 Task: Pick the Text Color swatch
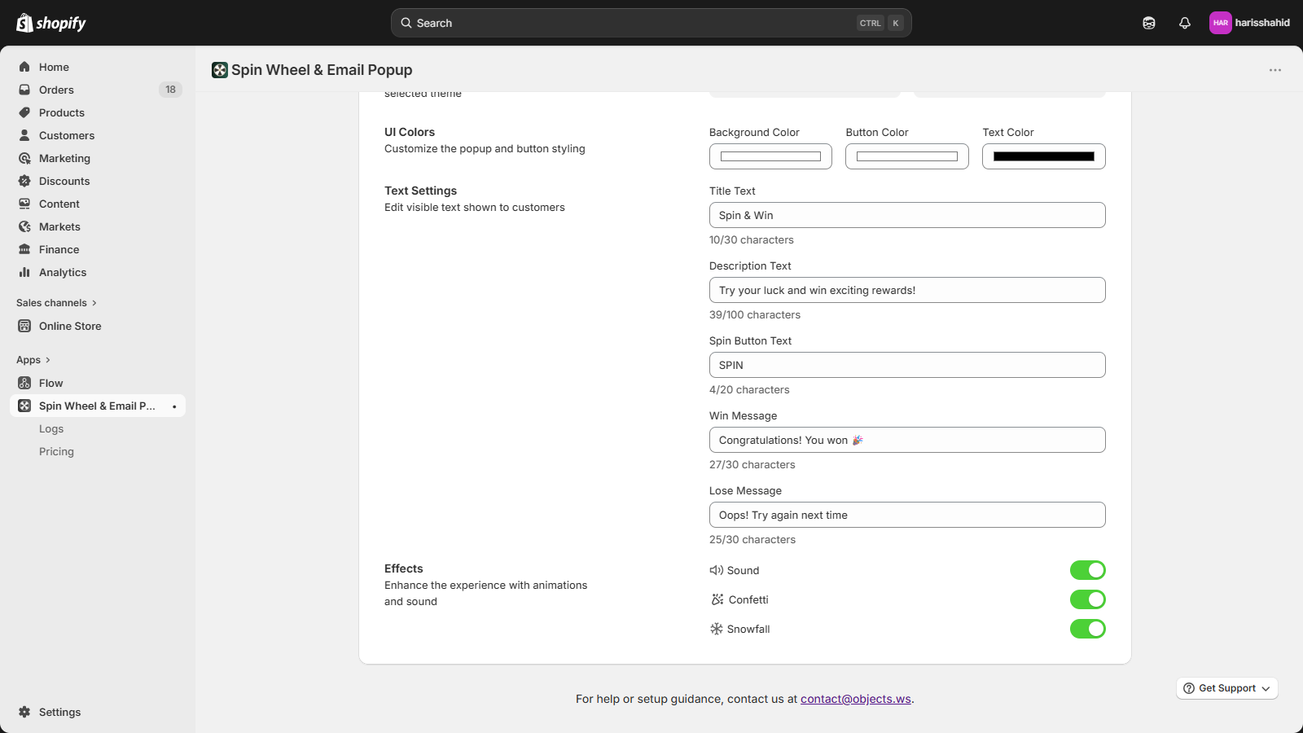(x=1044, y=156)
